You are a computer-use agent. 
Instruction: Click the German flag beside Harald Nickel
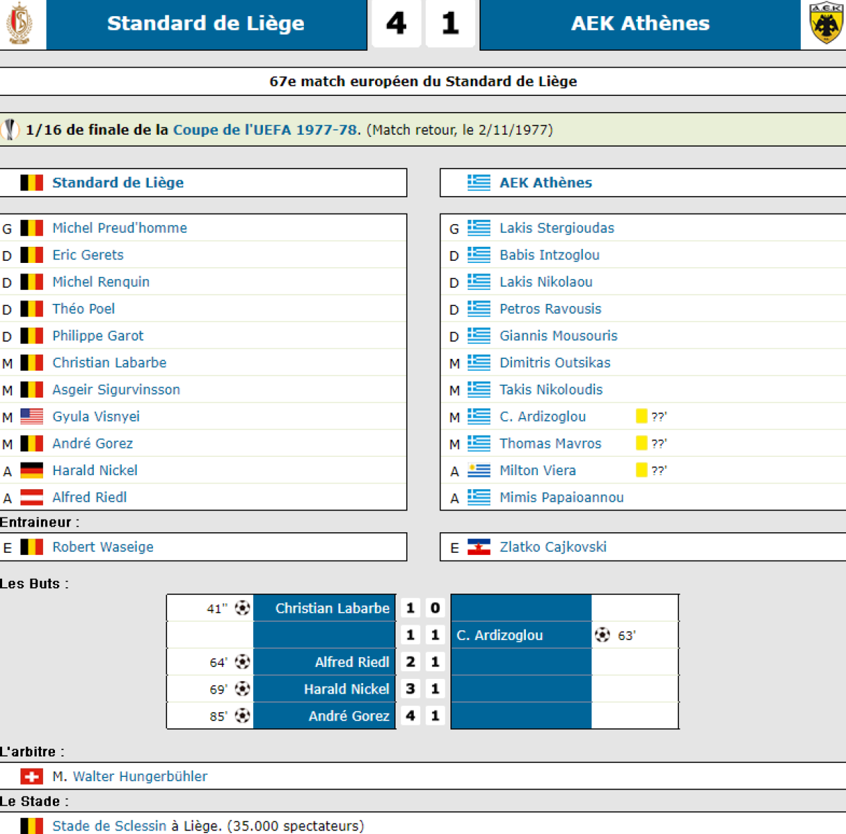(32, 470)
